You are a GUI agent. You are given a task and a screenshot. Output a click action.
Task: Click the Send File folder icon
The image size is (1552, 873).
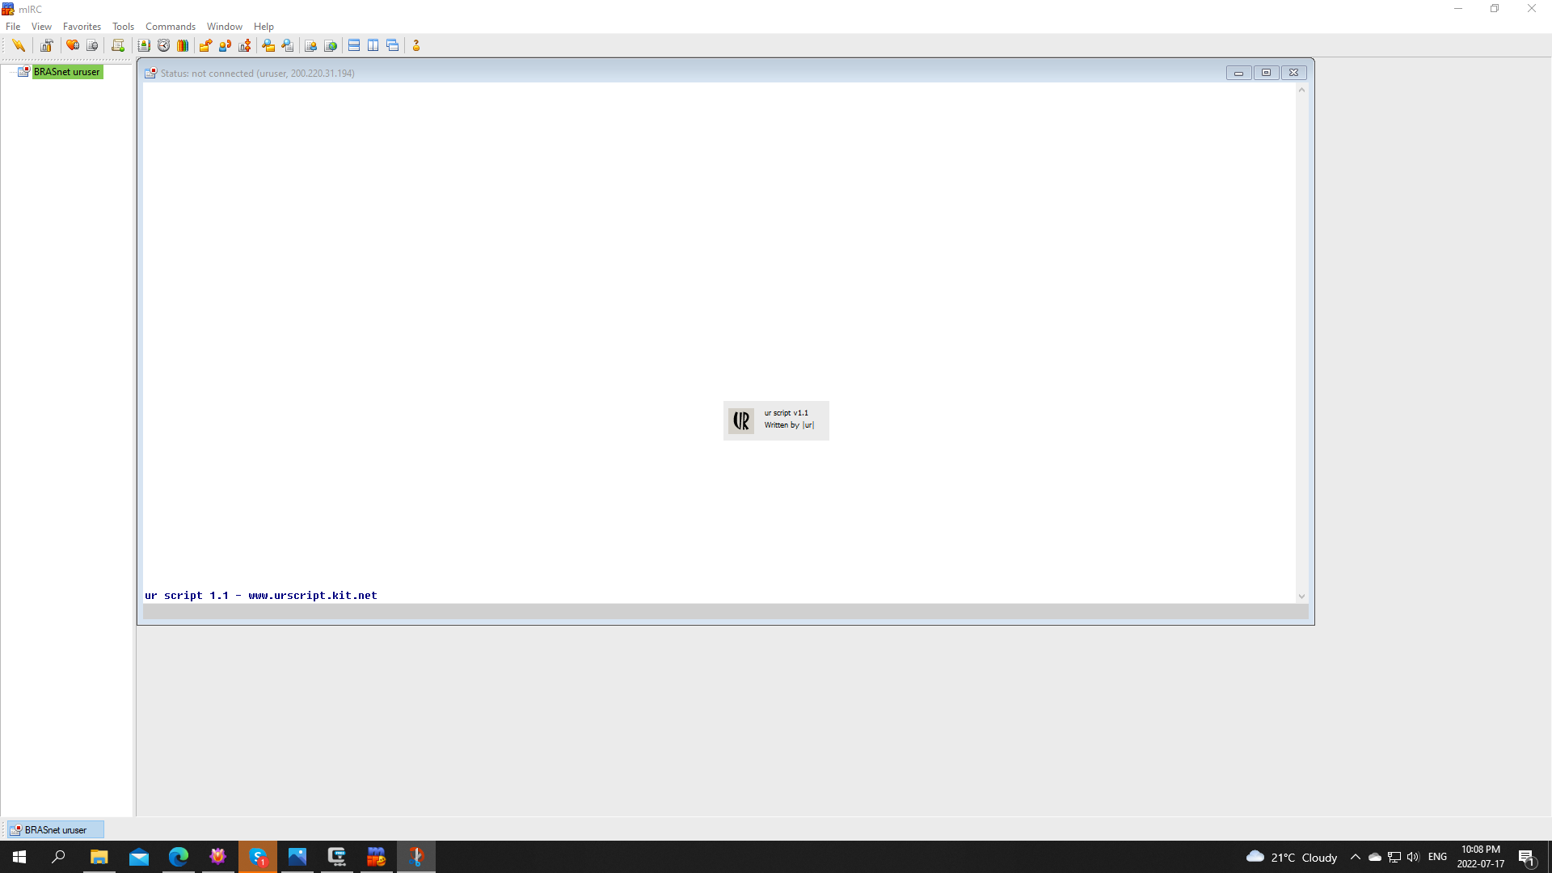[x=205, y=45]
